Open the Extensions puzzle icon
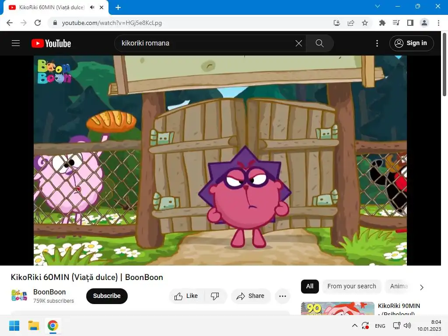The height and width of the screenshot is (336, 448). (x=382, y=23)
